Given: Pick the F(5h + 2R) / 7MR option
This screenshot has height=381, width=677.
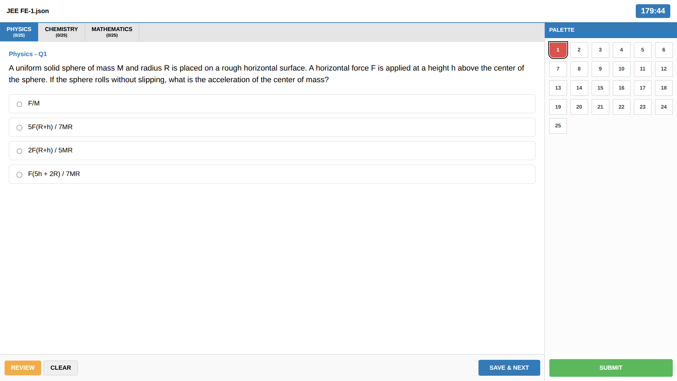Looking at the screenshot, I should pyautogui.click(x=19, y=175).
